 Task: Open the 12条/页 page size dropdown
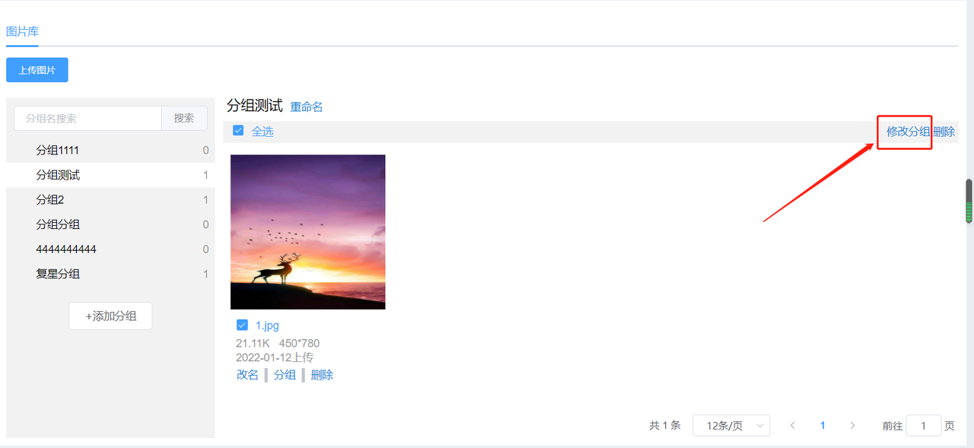point(731,426)
